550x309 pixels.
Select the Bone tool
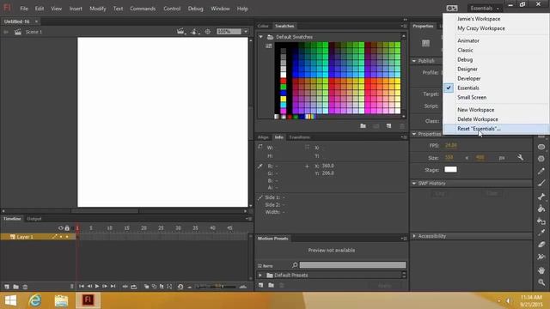coord(541,197)
